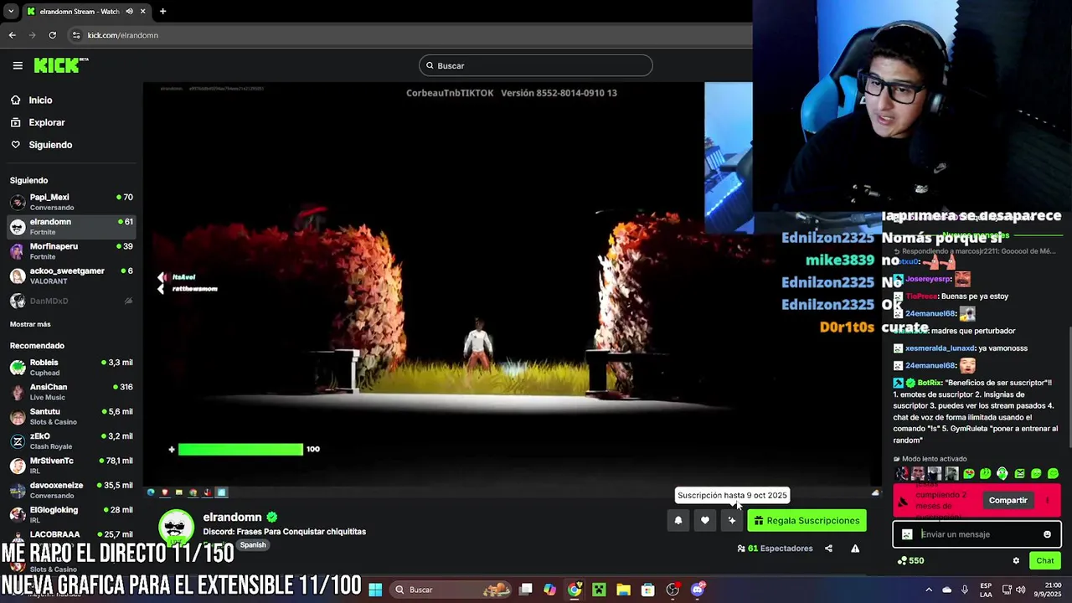Open the recommended MrStivenTc channel

pos(71,465)
